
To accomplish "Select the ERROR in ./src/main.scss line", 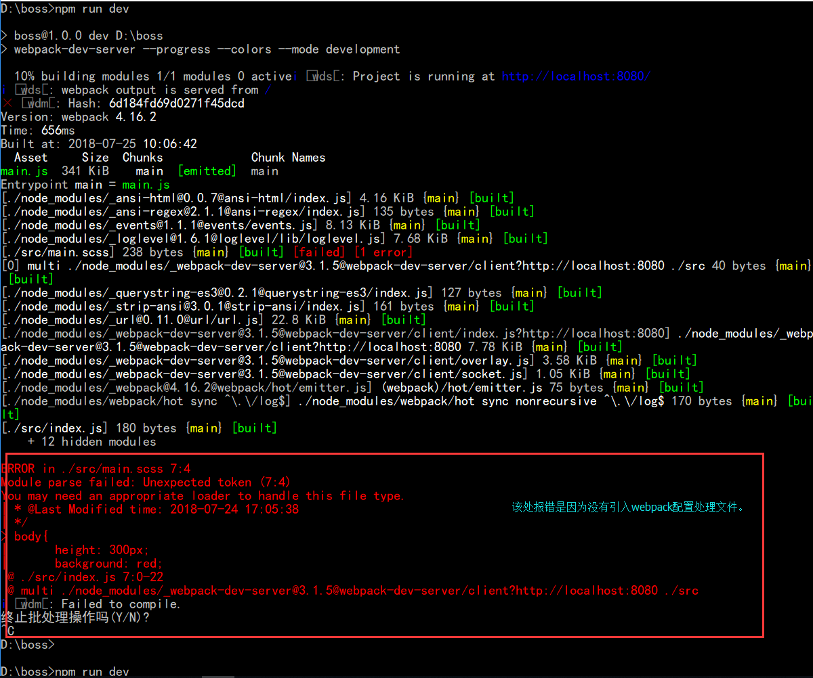I will 96,469.
